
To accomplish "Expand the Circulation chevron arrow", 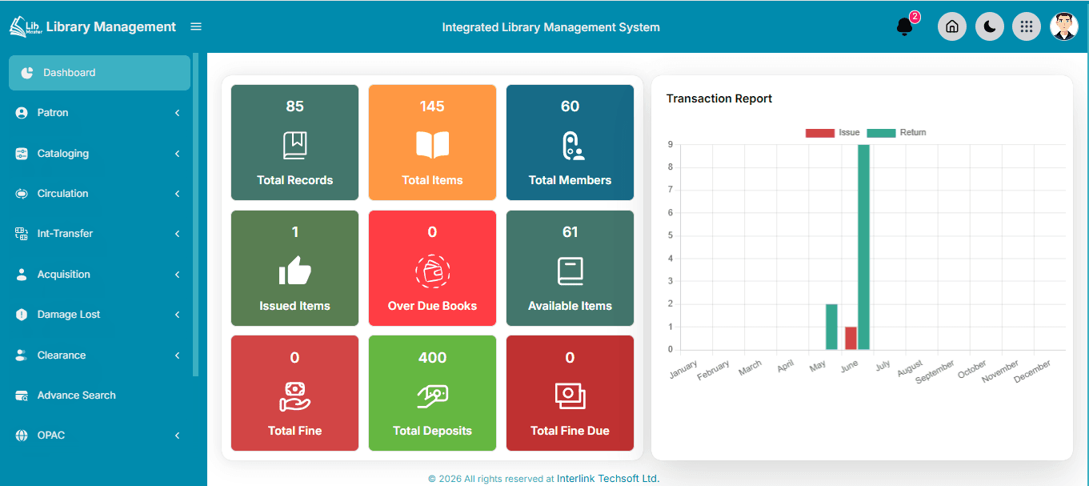I will (x=177, y=194).
